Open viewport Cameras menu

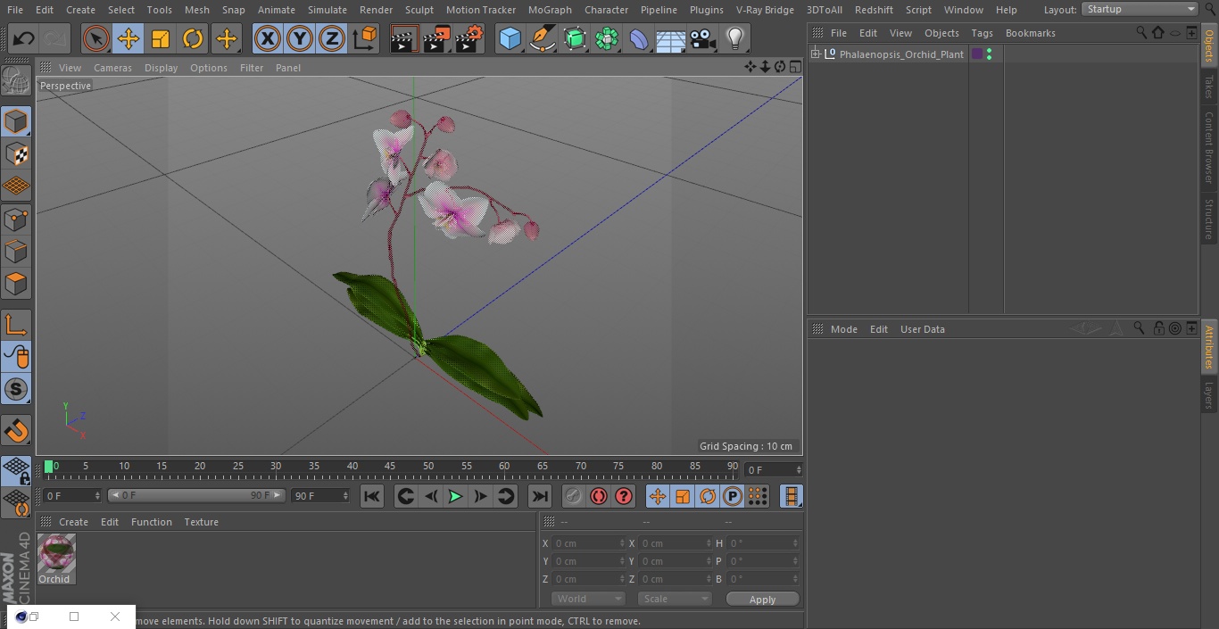[112, 68]
